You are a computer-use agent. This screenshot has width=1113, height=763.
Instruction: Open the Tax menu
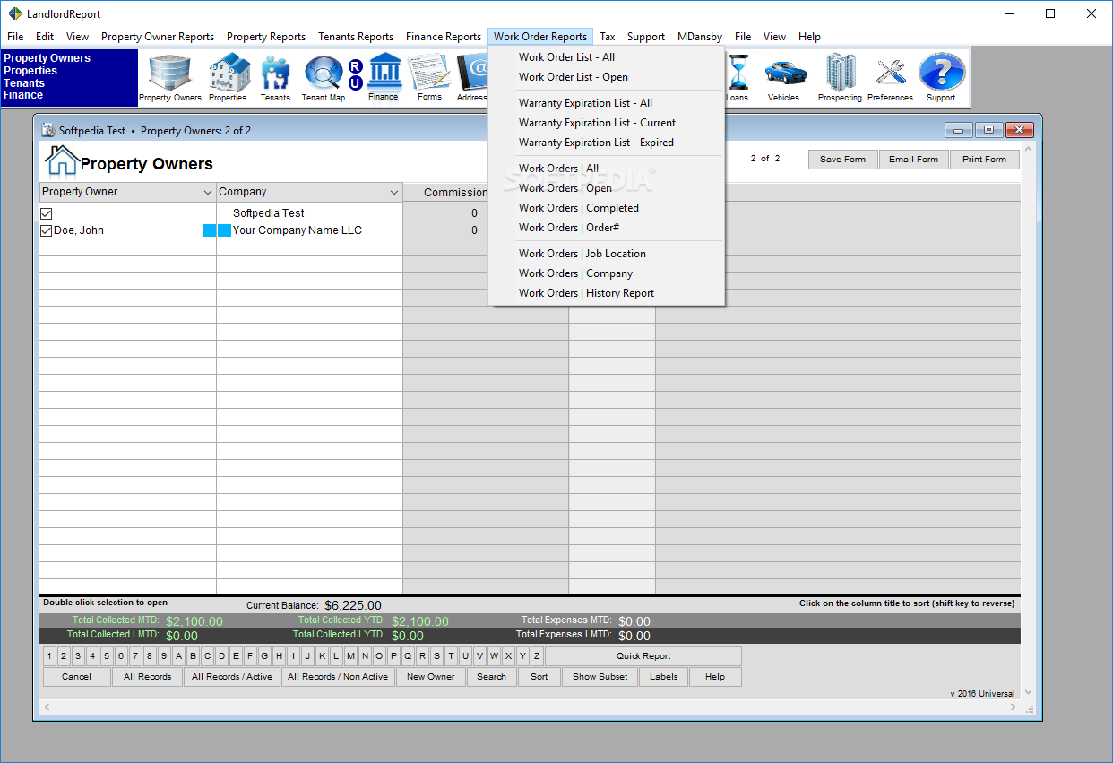tap(608, 37)
